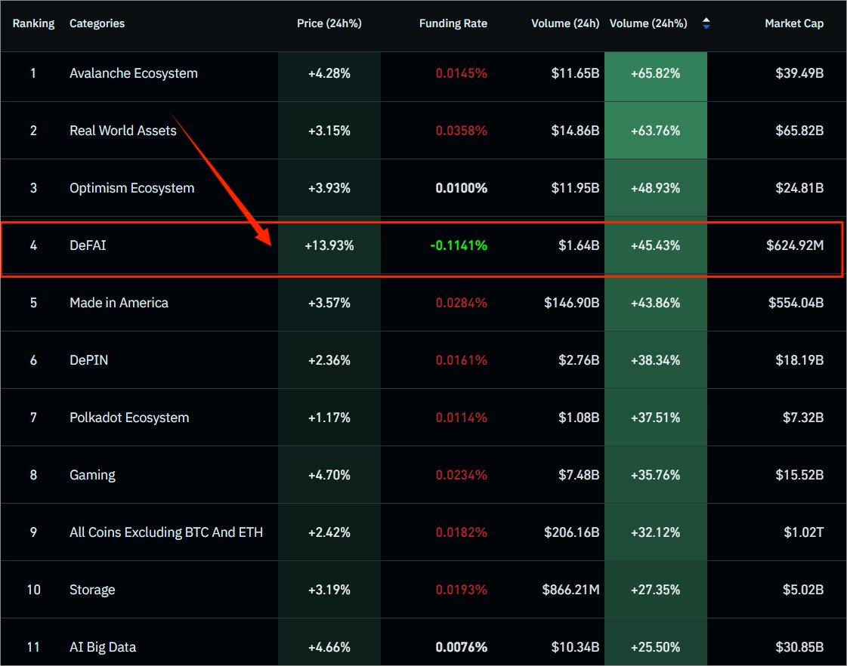
Task: Select Polkadot market cap $7.32B
Action: point(803,418)
